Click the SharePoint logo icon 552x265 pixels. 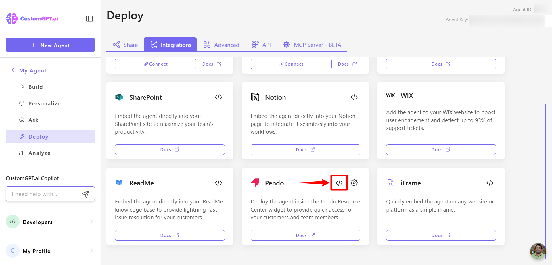[119, 97]
